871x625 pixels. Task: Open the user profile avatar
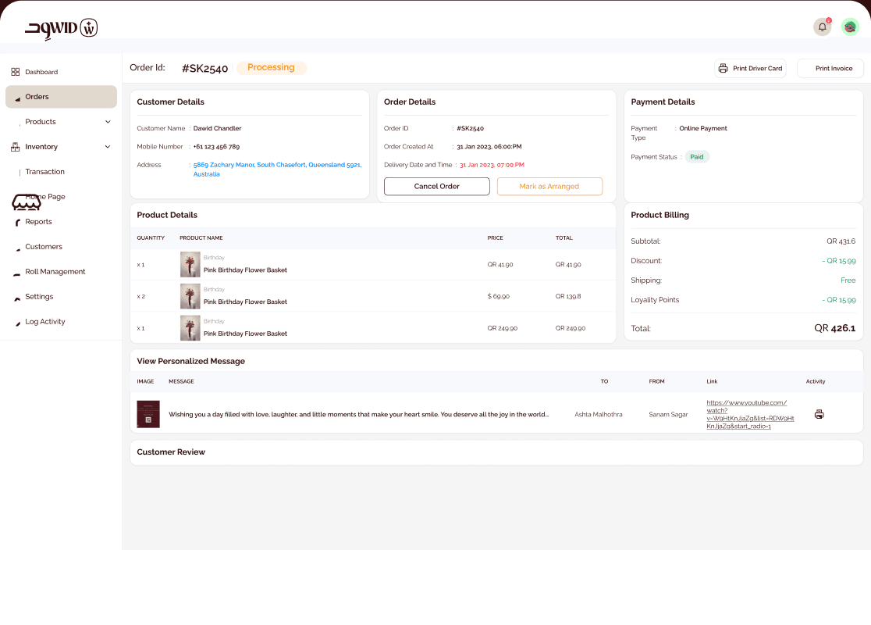pyautogui.click(x=850, y=27)
